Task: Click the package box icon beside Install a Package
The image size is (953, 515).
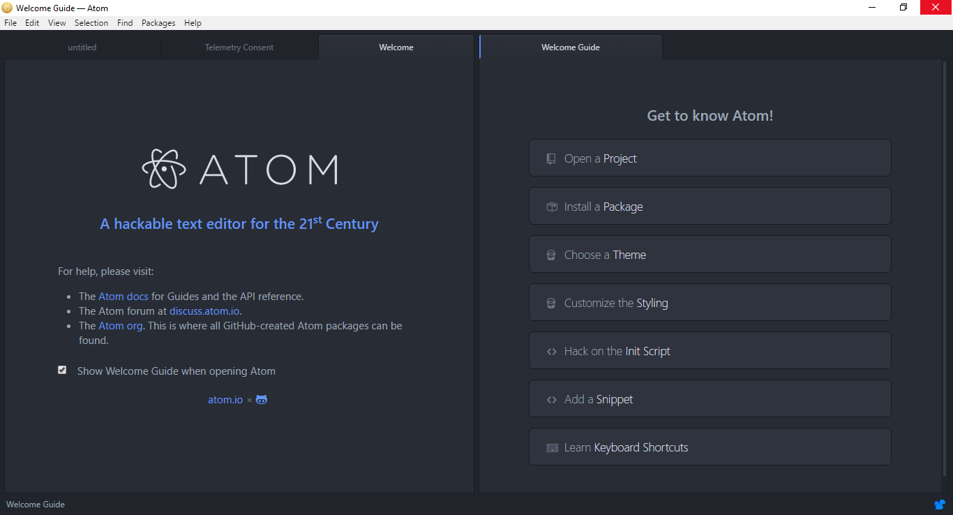Action: tap(551, 207)
